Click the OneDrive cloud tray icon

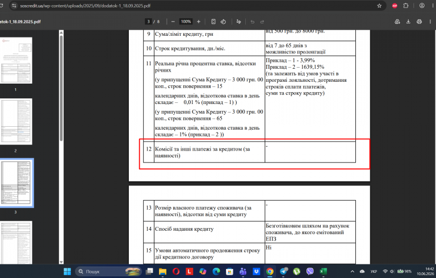(x=362, y=271)
